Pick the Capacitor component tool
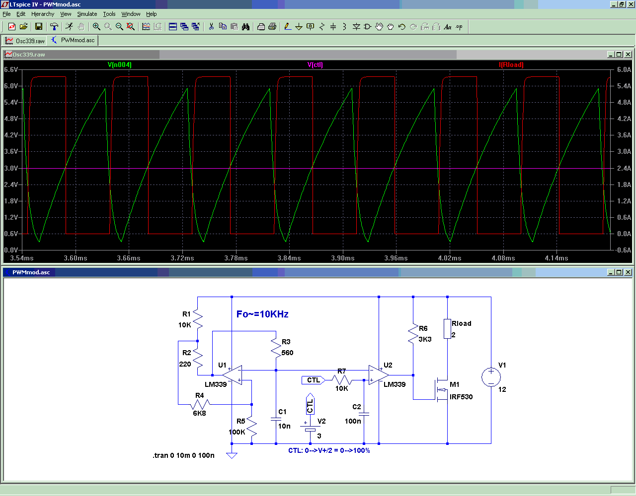The image size is (636, 496). 333,27
